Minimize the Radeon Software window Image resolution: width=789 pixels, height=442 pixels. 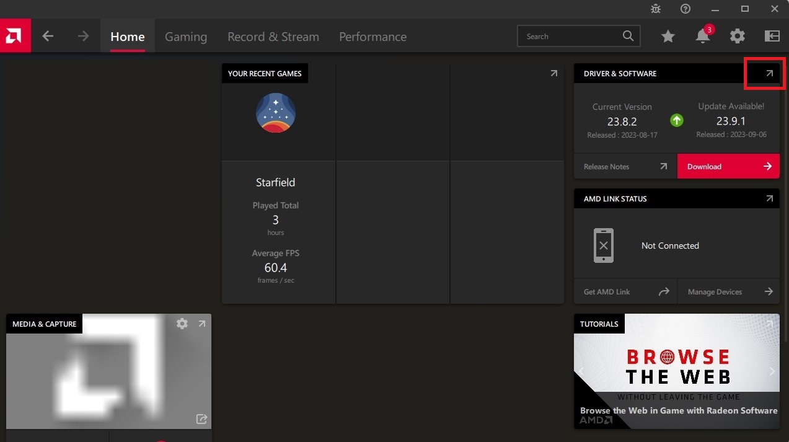pos(715,9)
